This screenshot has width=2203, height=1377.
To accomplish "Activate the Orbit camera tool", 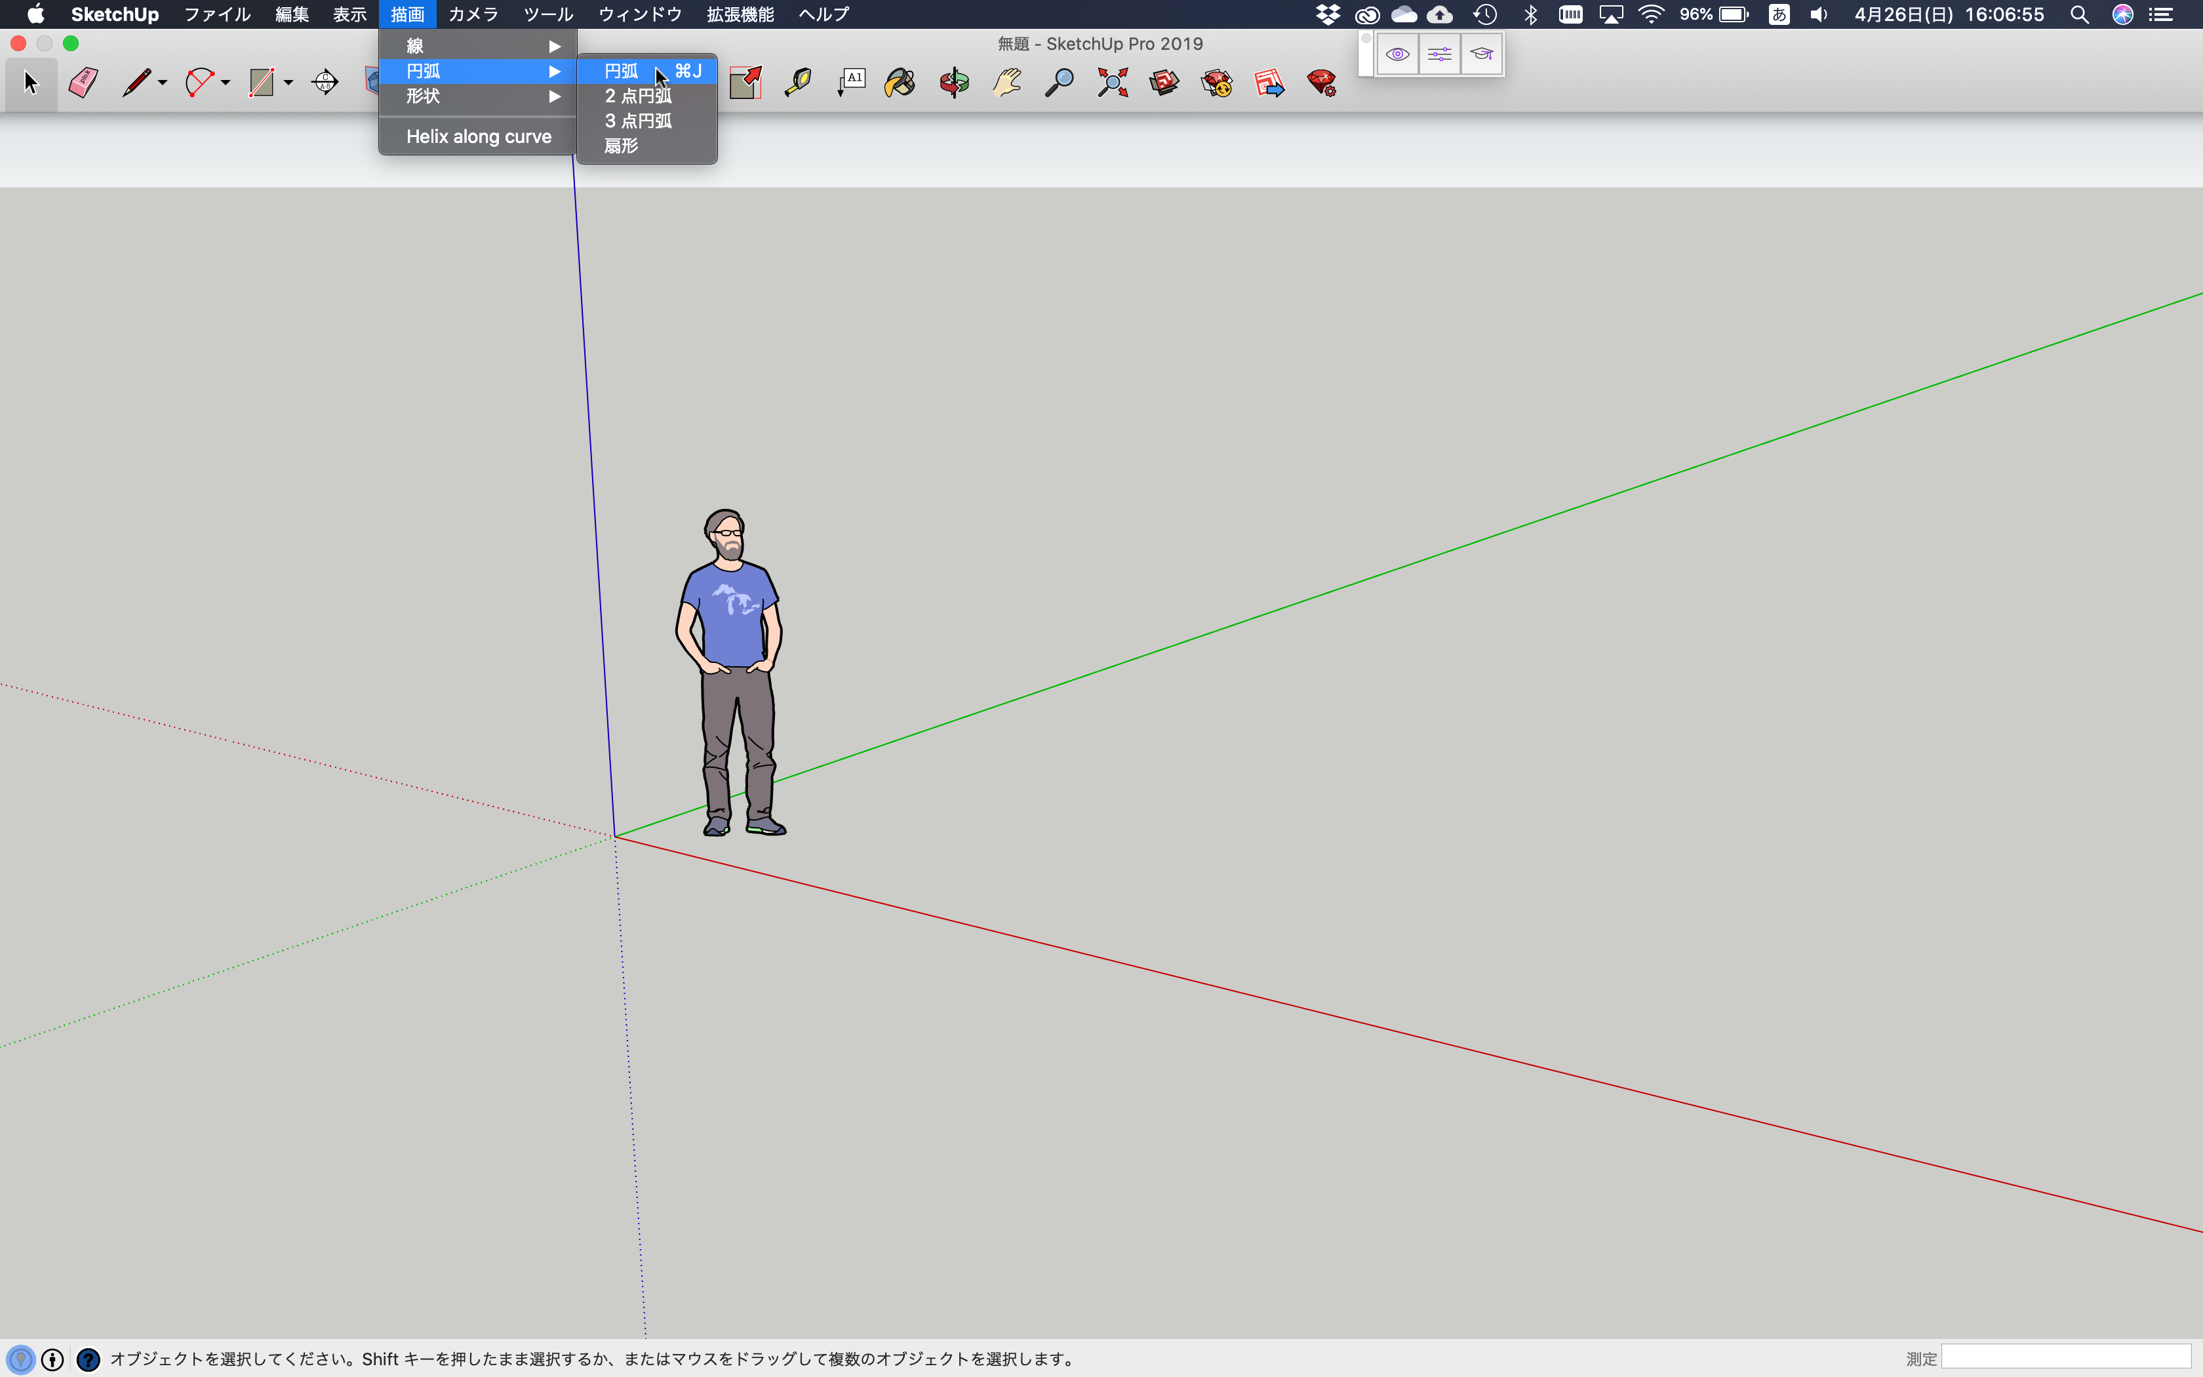I will coord(954,83).
